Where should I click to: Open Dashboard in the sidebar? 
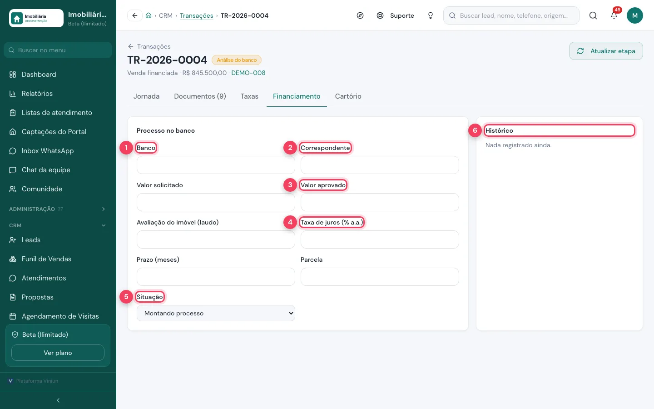pyautogui.click(x=58, y=75)
